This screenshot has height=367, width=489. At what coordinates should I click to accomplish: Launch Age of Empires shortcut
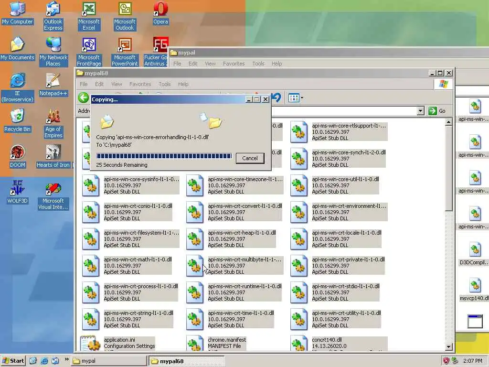coord(53,123)
